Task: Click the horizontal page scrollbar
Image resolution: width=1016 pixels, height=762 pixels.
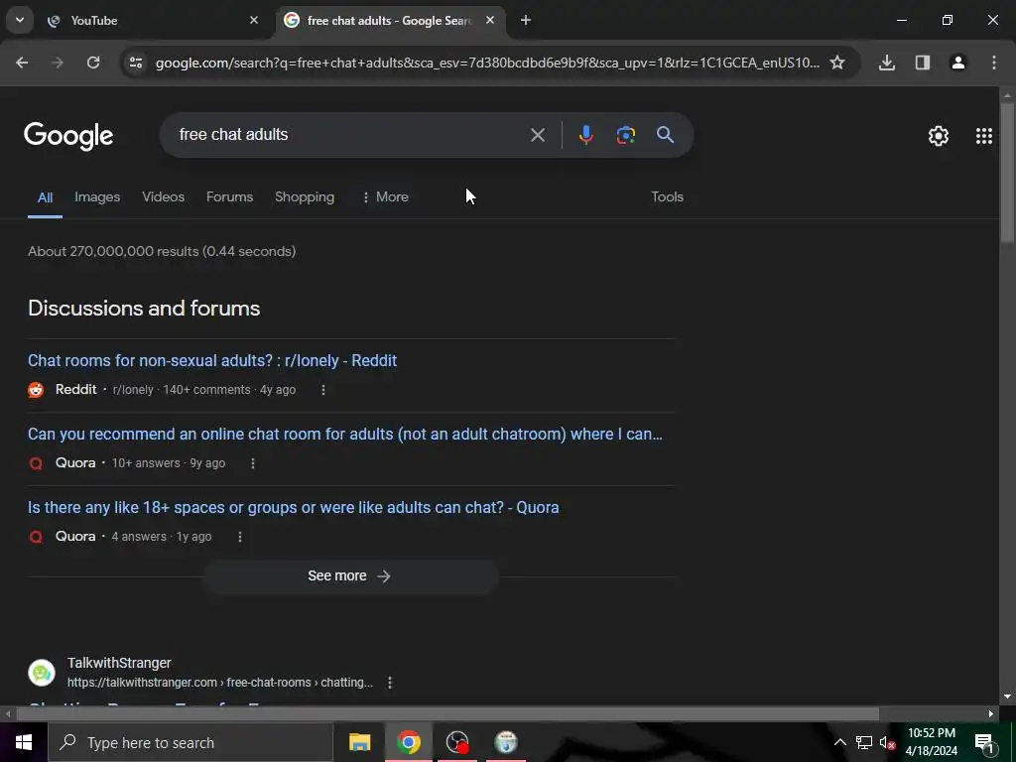Action: pyautogui.click(x=447, y=714)
